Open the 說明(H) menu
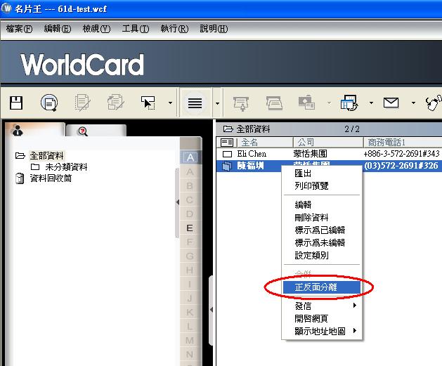This screenshot has width=442, height=366. pyautogui.click(x=214, y=29)
